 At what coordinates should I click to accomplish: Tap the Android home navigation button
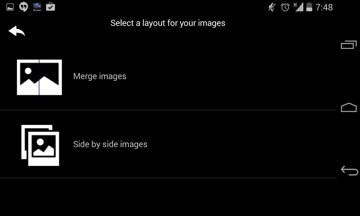tap(349, 107)
